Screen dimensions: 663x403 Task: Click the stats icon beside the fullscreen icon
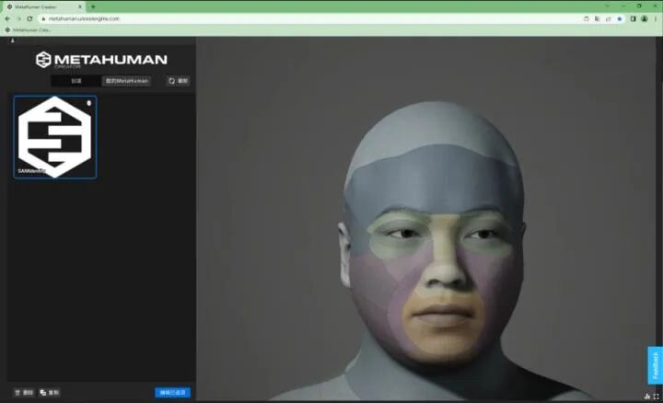click(647, 397)
